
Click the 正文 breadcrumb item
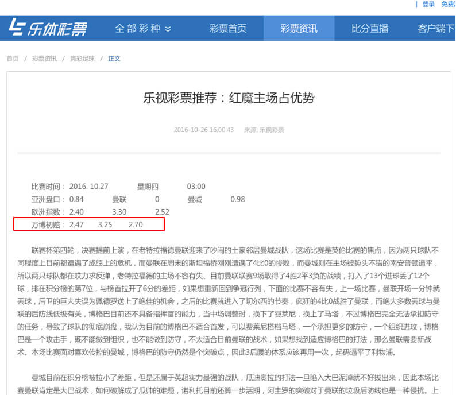point(114,59)
